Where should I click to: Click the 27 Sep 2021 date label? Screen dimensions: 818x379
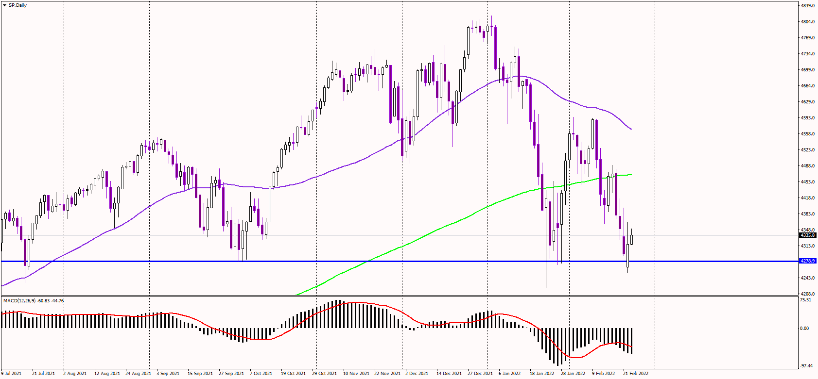point(231,374)
